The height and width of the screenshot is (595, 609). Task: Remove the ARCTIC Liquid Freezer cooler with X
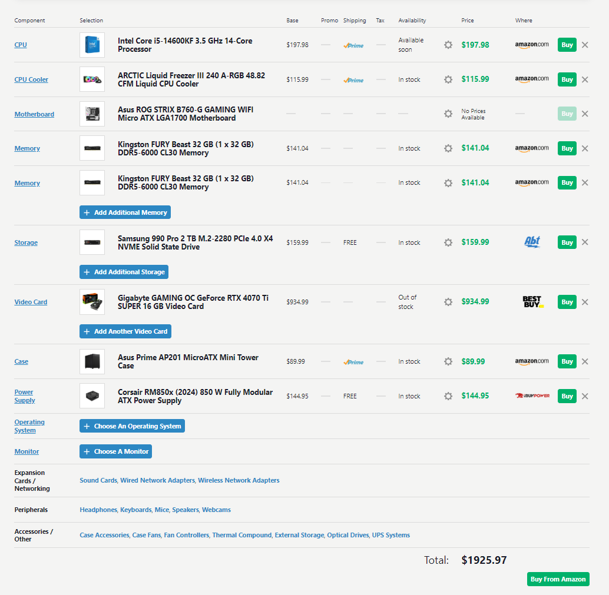coord(585,79)
